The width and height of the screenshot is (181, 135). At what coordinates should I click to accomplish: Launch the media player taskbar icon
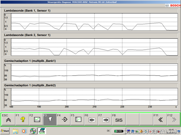pyautogui.click(x=24, y=131)
